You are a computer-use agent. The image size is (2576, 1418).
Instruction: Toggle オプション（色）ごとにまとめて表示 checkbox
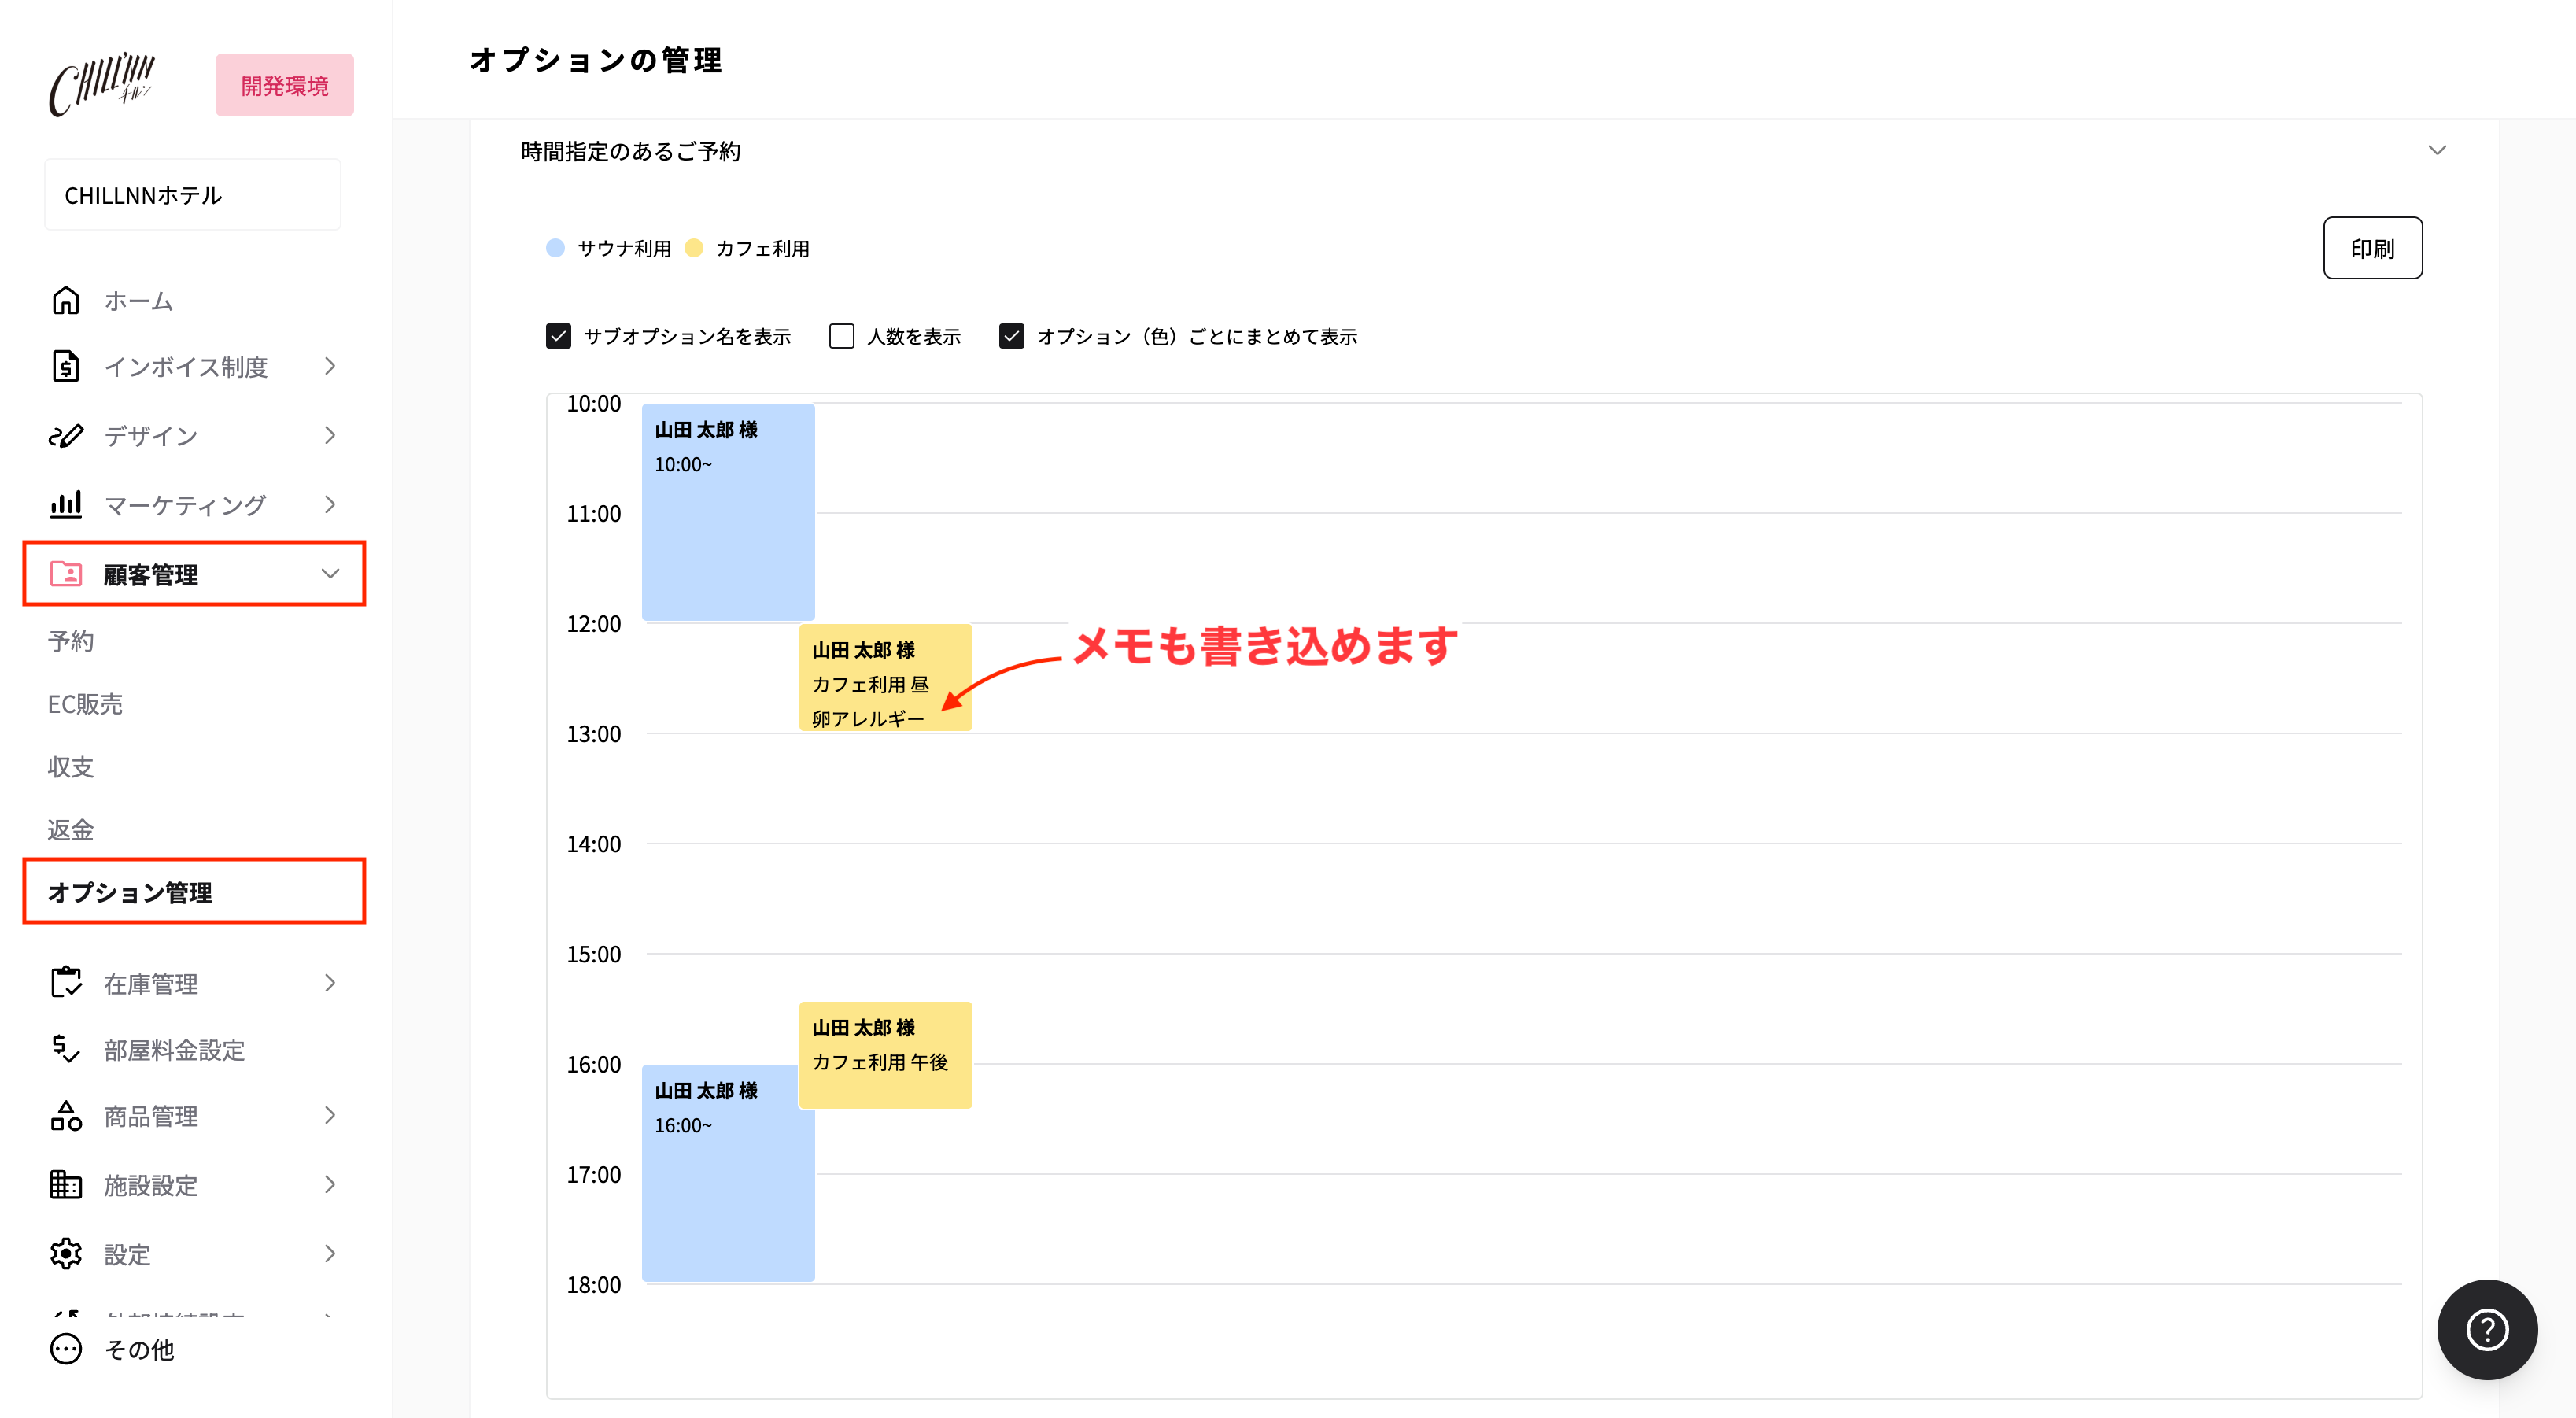[1011, 336]
